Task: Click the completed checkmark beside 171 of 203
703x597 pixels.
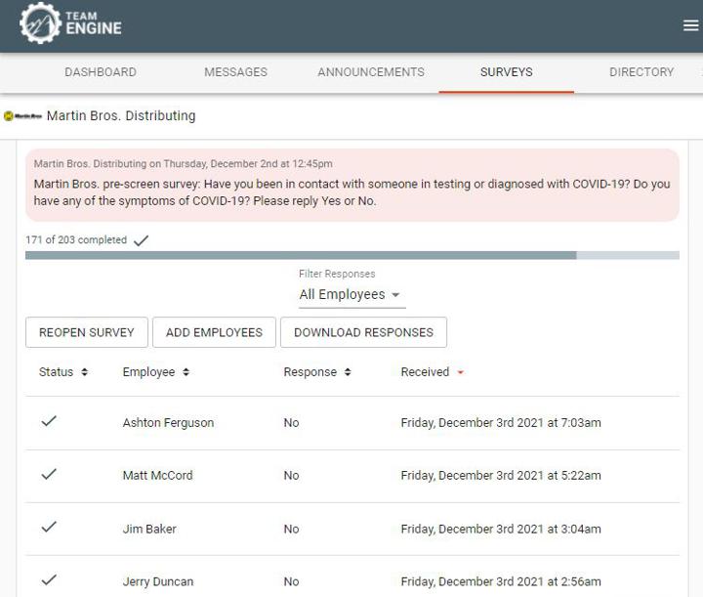Action: tap(141, 240)
